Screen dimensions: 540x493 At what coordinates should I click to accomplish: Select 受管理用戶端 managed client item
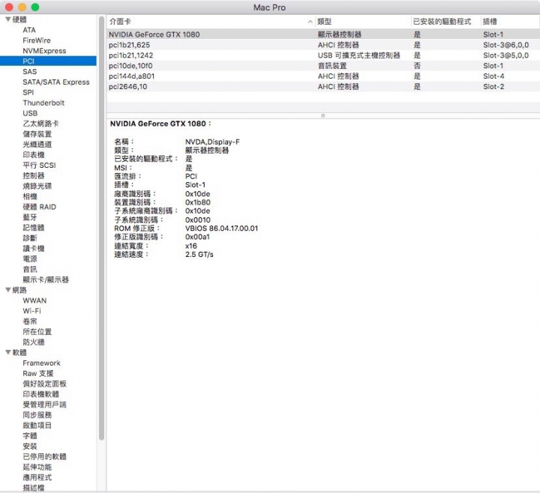[44, 405]
